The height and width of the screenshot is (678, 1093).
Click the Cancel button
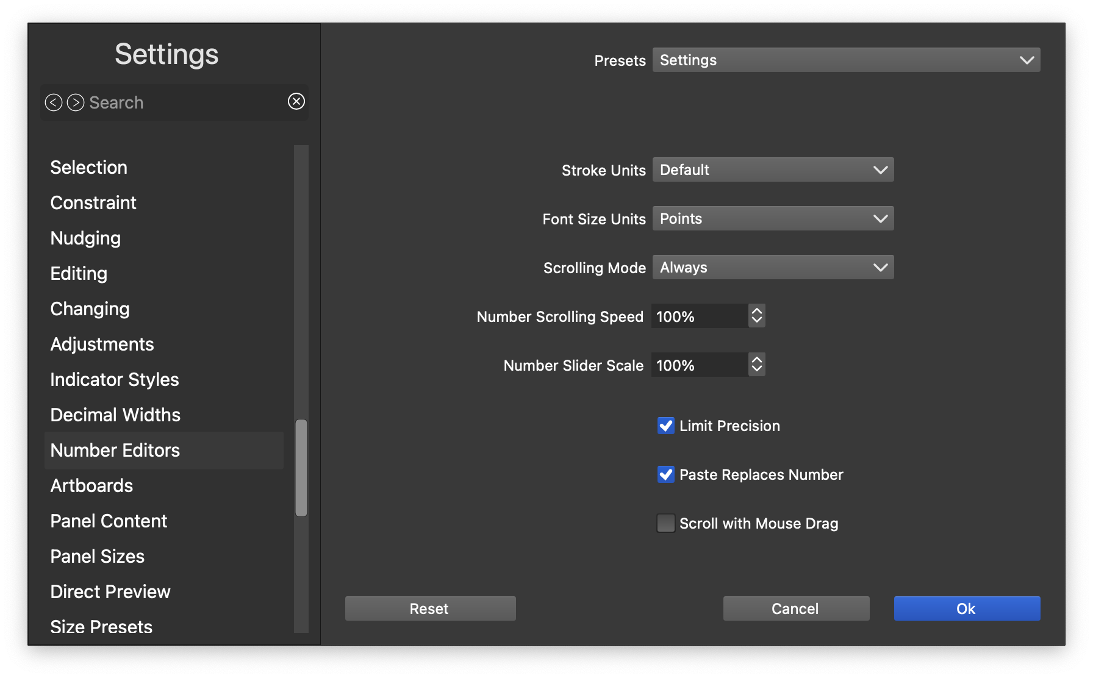[x=796, y=608]
